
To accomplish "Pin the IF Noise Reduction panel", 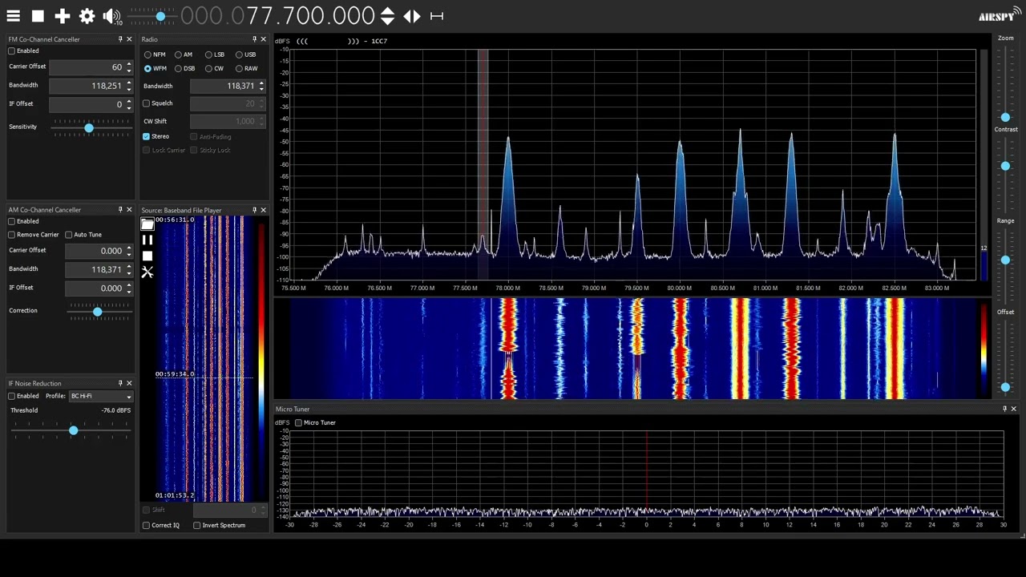I will 120,383.
